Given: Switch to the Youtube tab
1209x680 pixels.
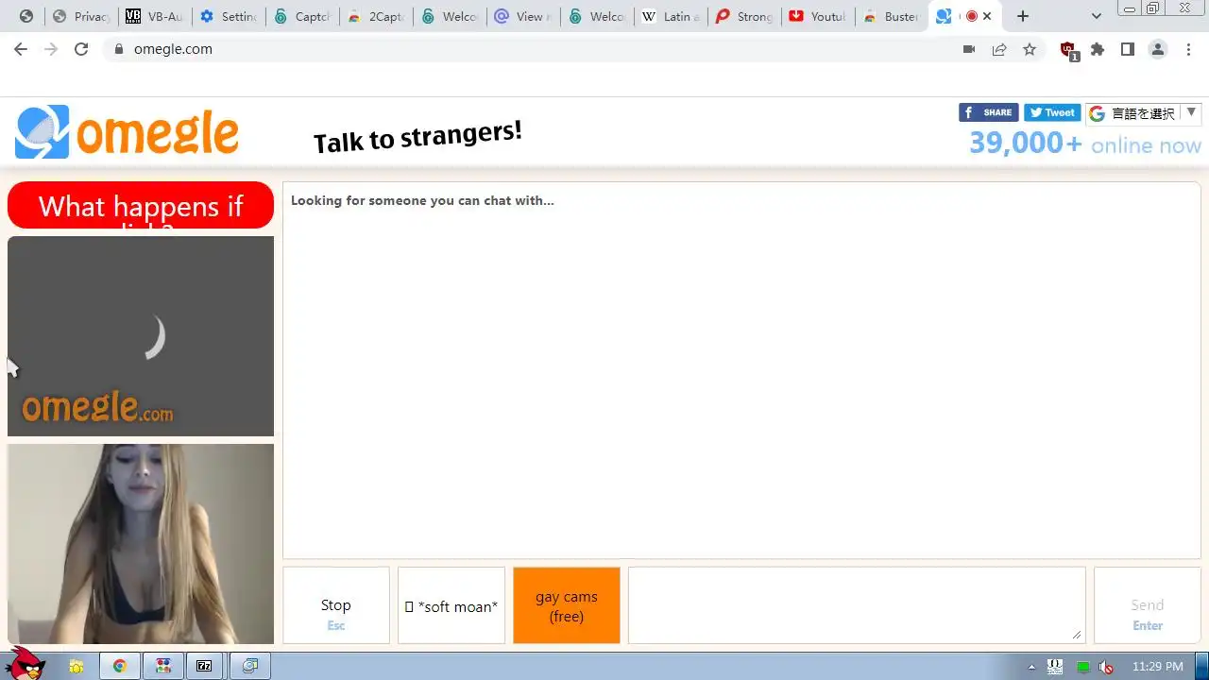Looking at the screenshot, I should coord(817,16).
